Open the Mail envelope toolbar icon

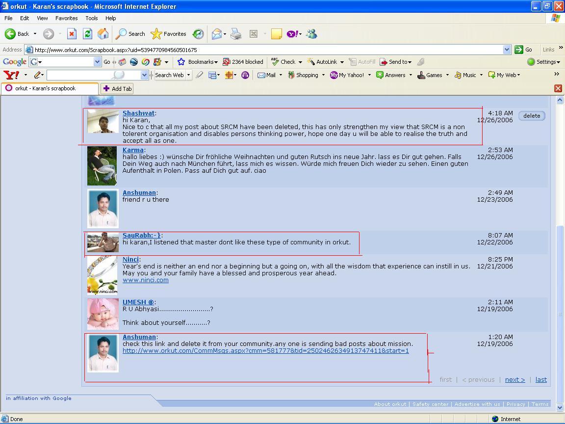point(217,34)
